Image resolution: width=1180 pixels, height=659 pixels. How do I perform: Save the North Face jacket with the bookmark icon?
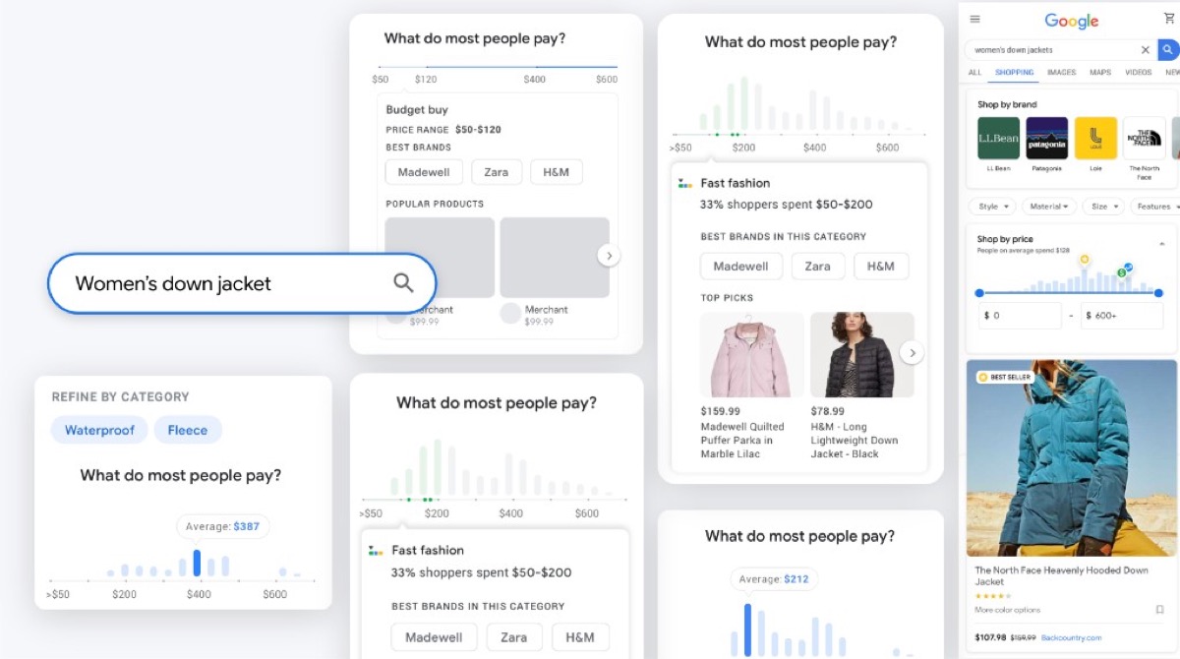click(x=1159, y=610)
